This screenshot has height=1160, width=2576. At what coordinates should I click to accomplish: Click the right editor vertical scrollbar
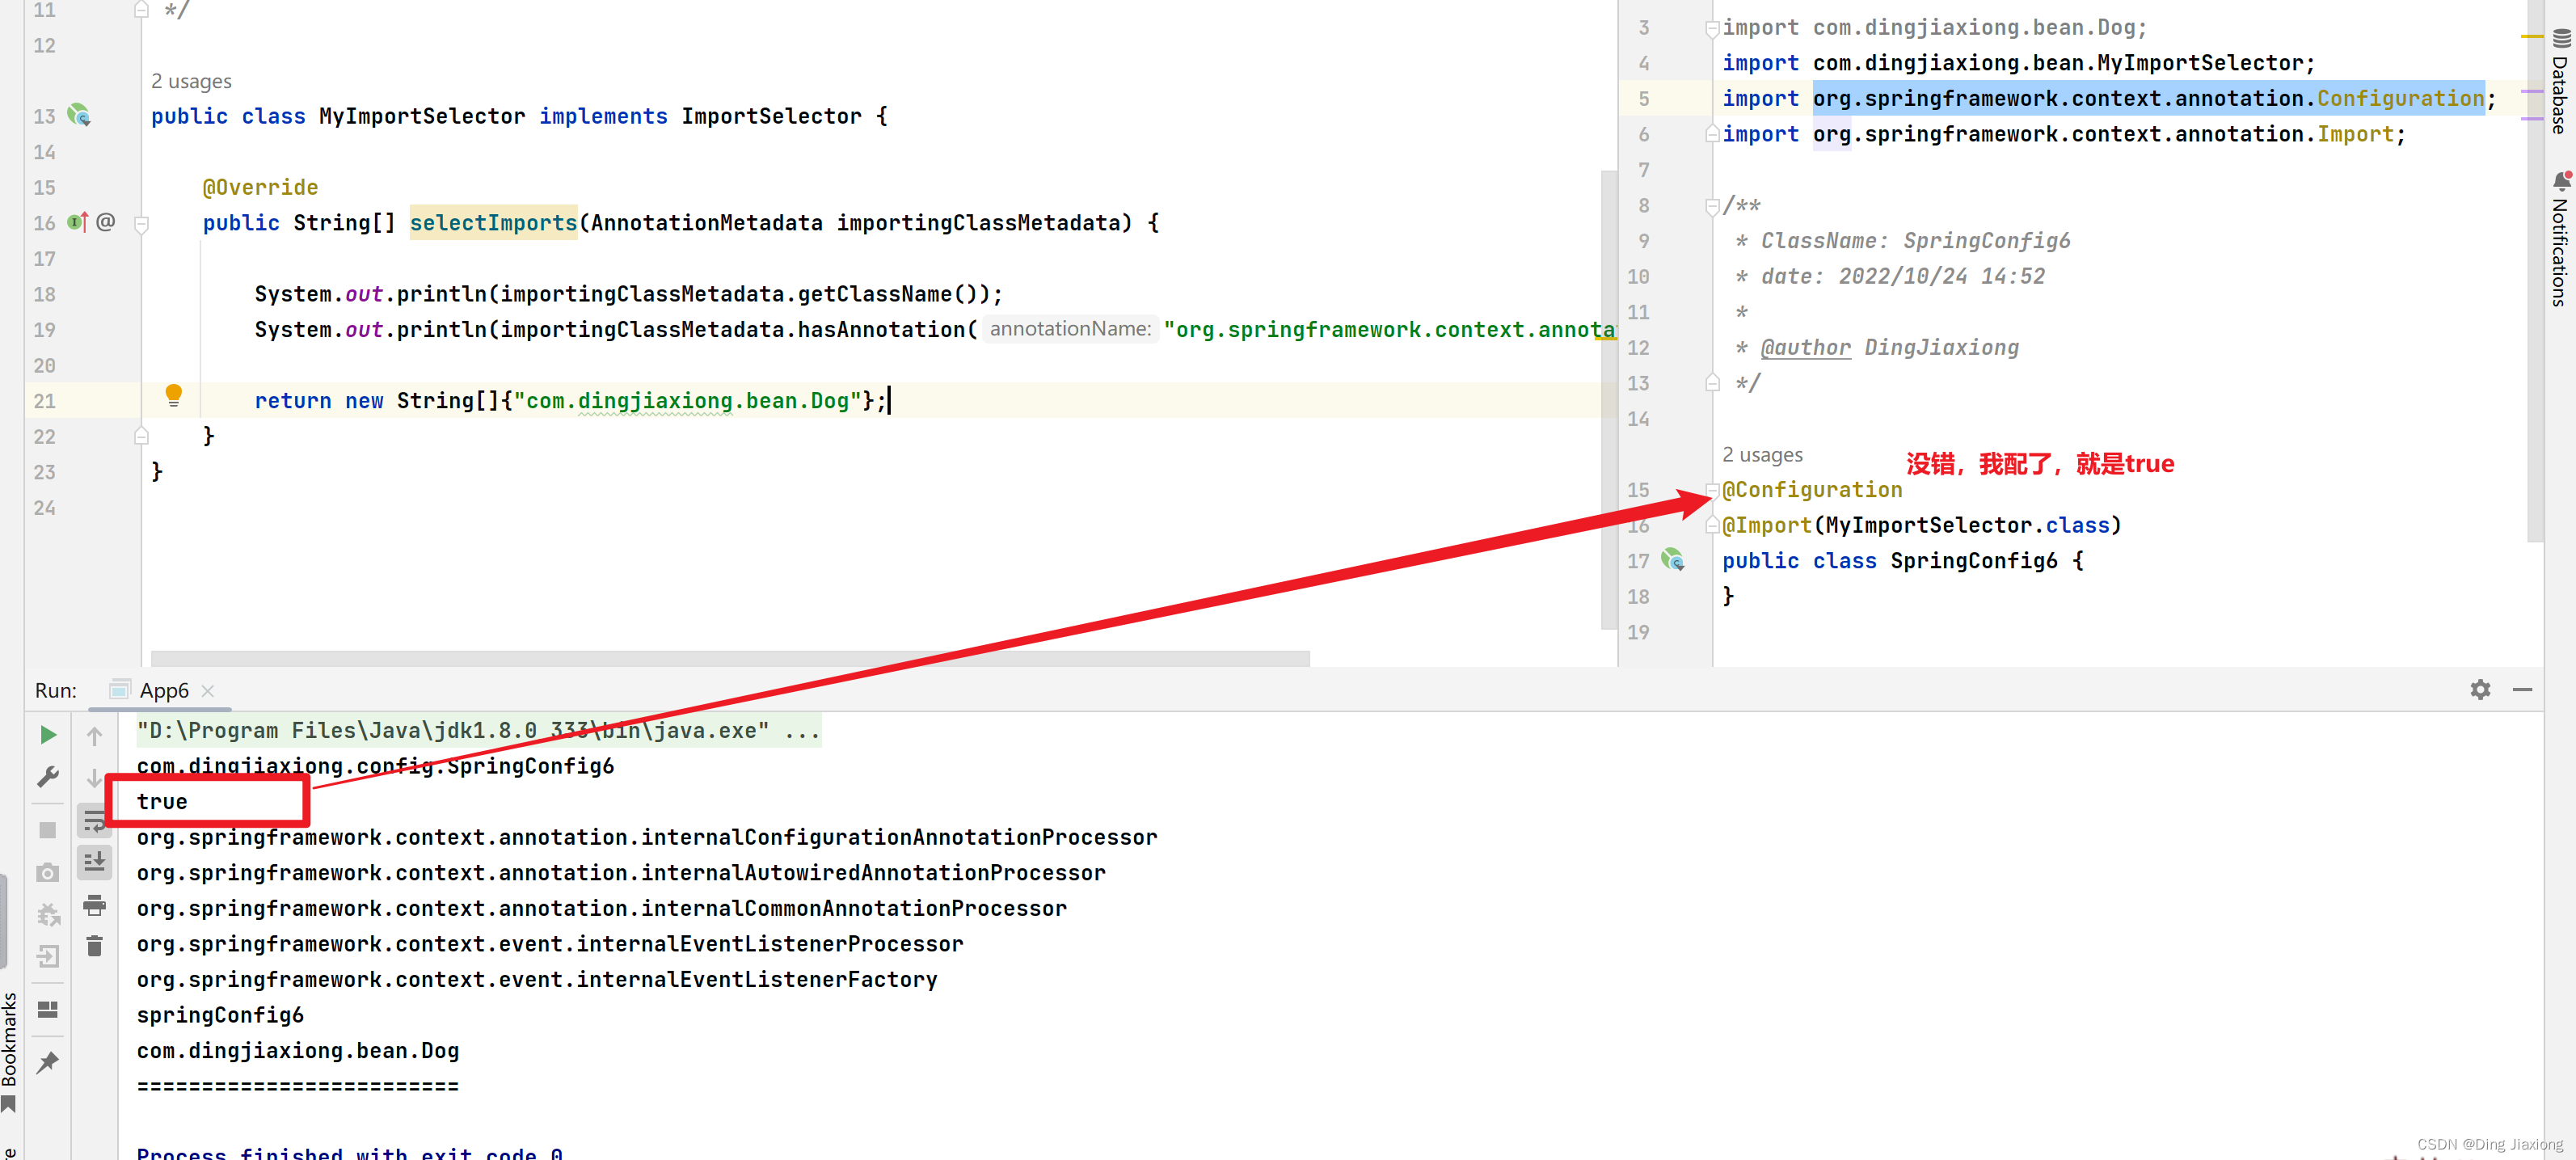[x=2535, y=270]
